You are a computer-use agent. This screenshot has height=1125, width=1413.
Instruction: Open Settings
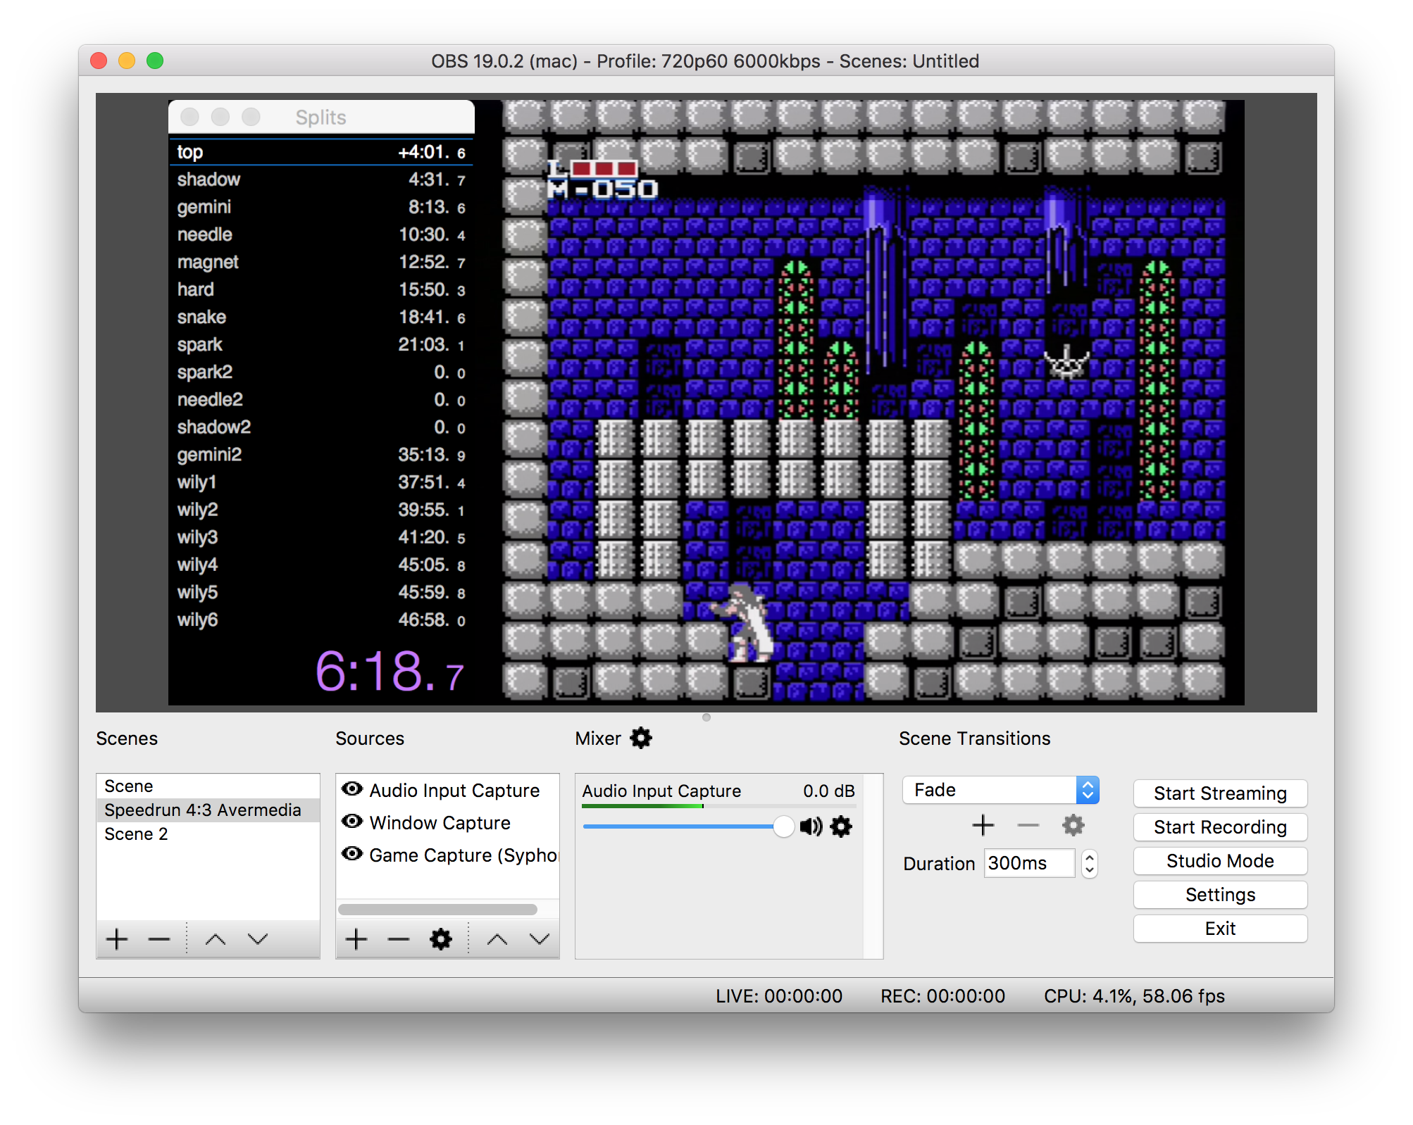tap(1220, 895)
